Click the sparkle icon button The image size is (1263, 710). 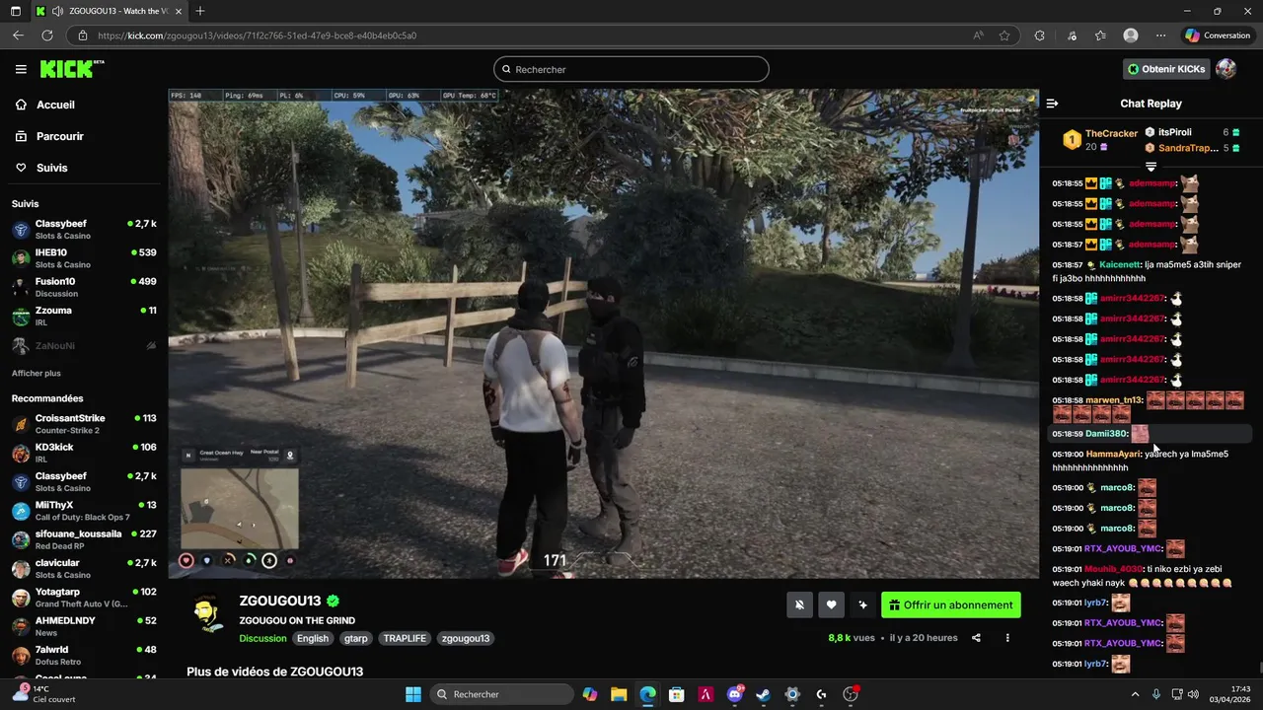click(862, 605)
